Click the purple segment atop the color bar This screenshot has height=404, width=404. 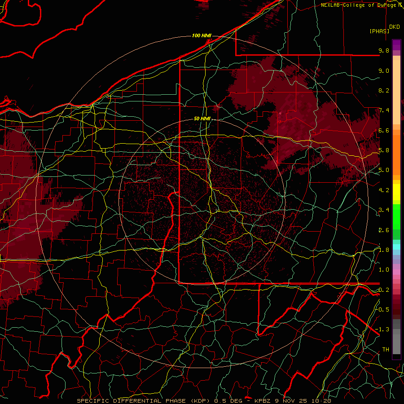coord(396,45)
